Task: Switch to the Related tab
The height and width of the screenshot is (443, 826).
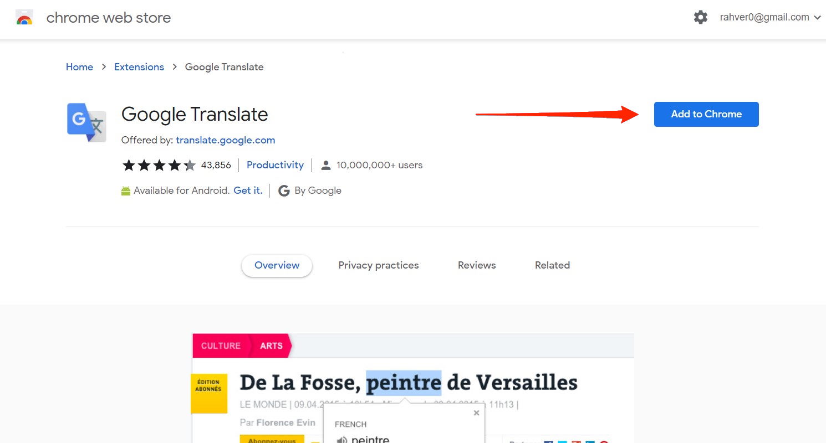Action: (x=552, y=265)
